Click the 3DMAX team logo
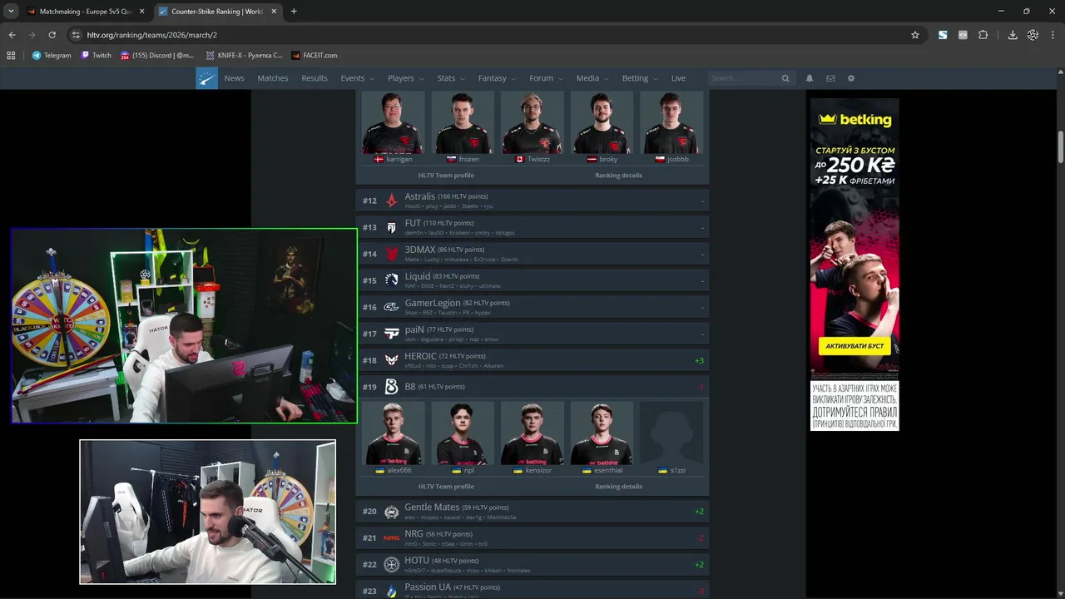 click(x=392, y=254)
